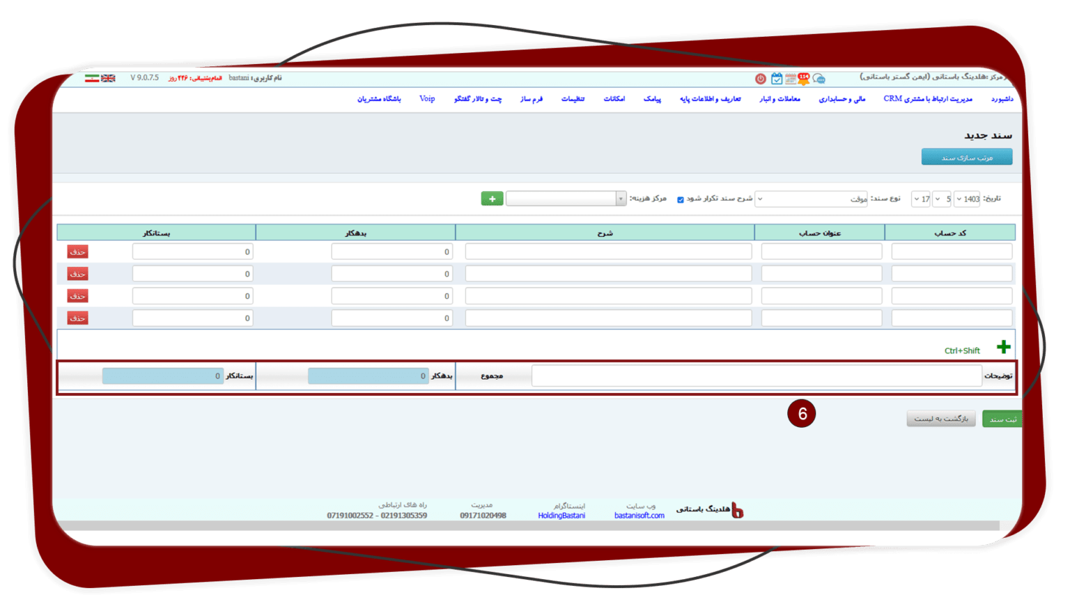Delete the fourth row with 'حذف'
The image size is (1070, 602).
click(77, 318)
